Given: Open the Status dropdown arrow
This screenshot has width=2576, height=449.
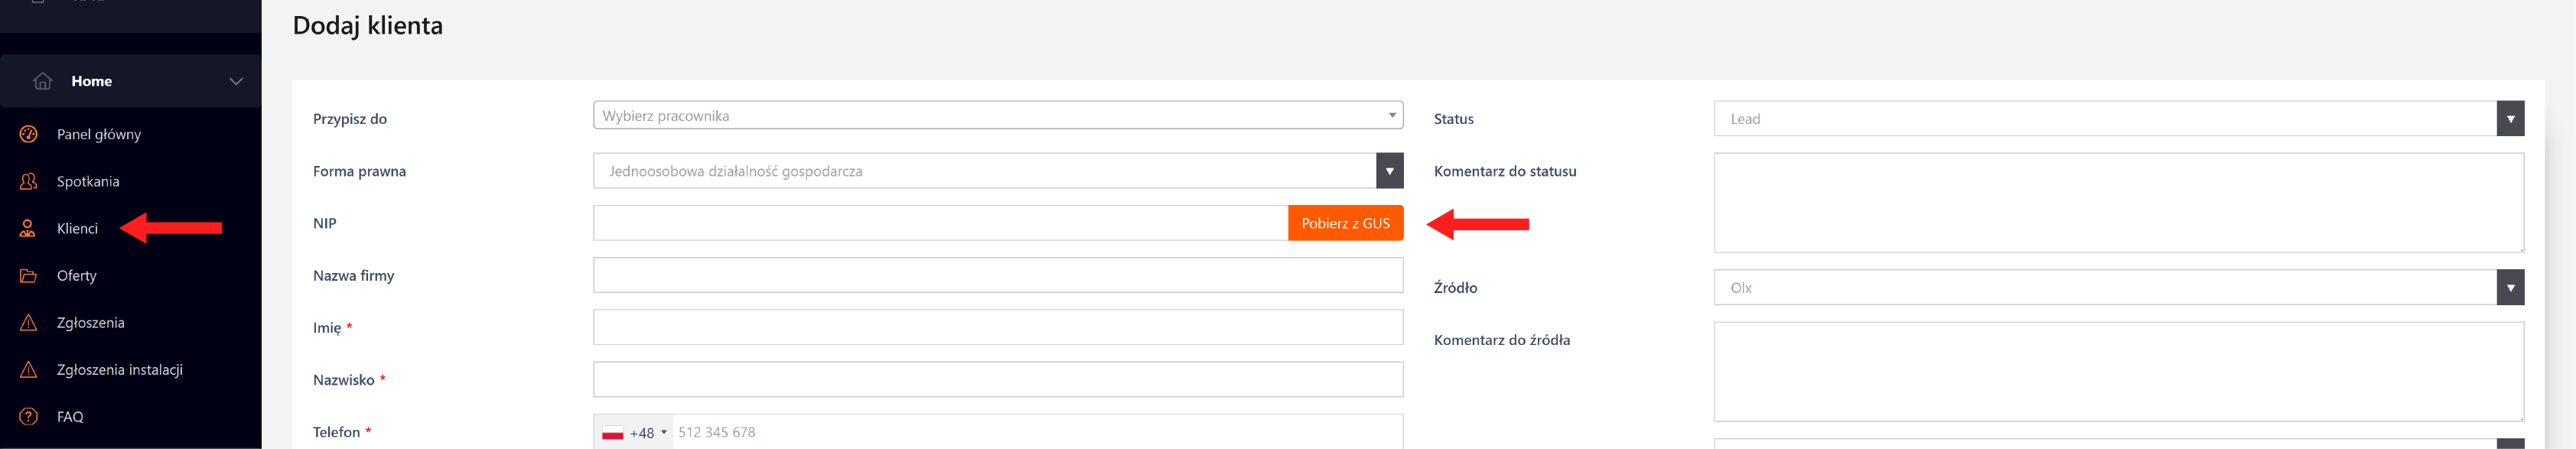Looking at the screenshot, I should [2509, 119].
